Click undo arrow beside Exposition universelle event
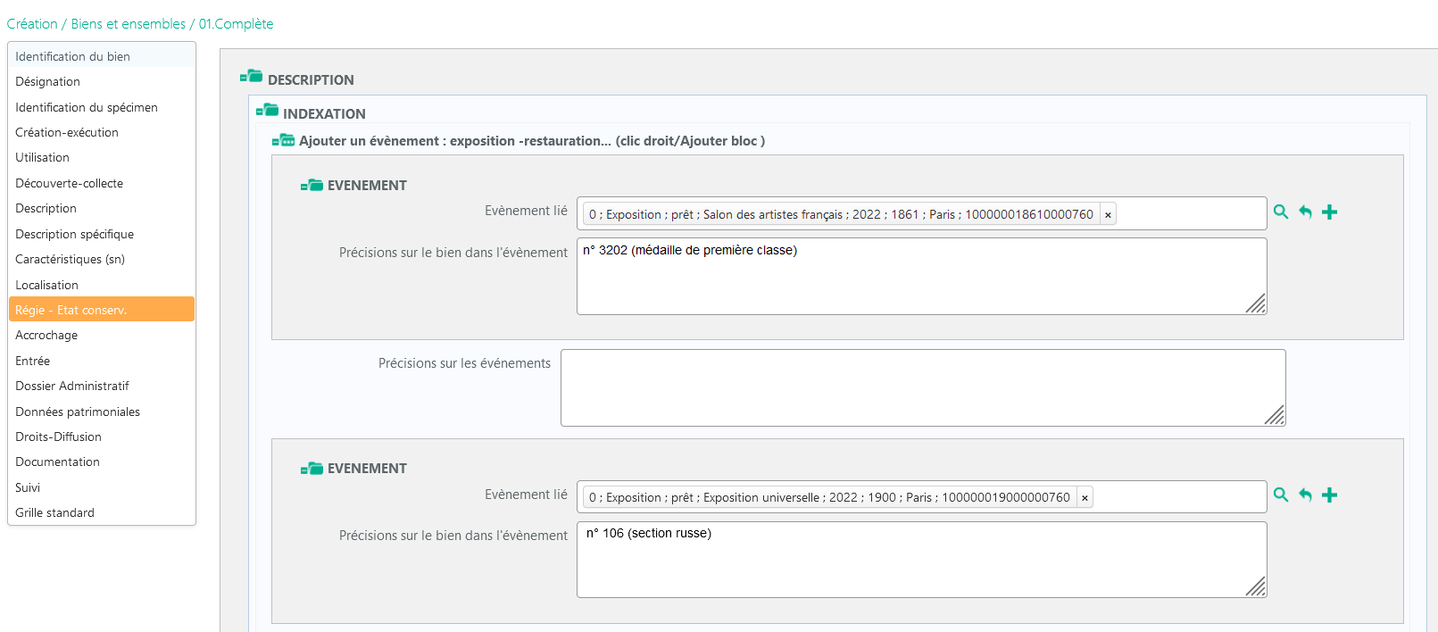The image size is (1438, 632). click(1305, 495)
